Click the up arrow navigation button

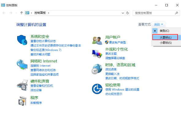coord(21,13)
